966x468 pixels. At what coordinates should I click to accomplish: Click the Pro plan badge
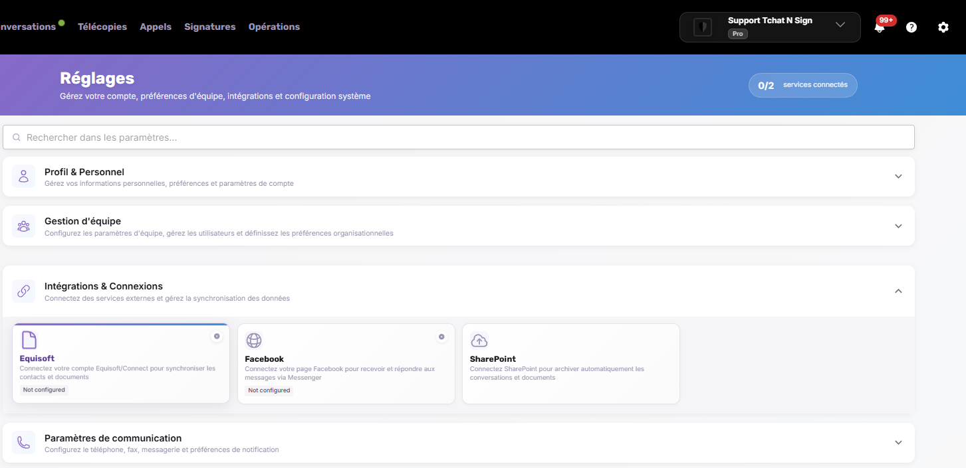738,34
